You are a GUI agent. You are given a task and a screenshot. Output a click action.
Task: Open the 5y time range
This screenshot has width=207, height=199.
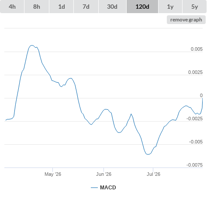[194, 7]
